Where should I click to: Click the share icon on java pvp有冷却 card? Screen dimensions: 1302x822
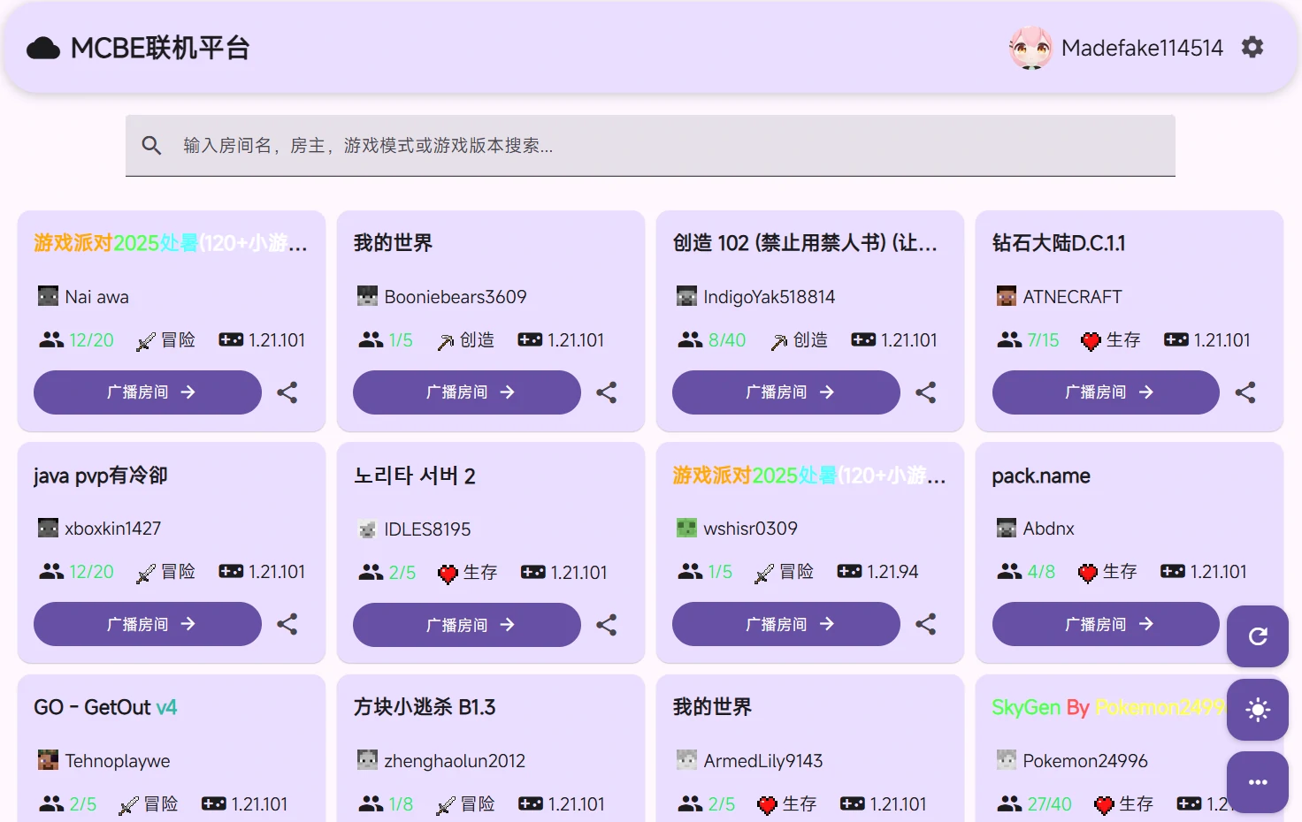click(x=287, y=624)
